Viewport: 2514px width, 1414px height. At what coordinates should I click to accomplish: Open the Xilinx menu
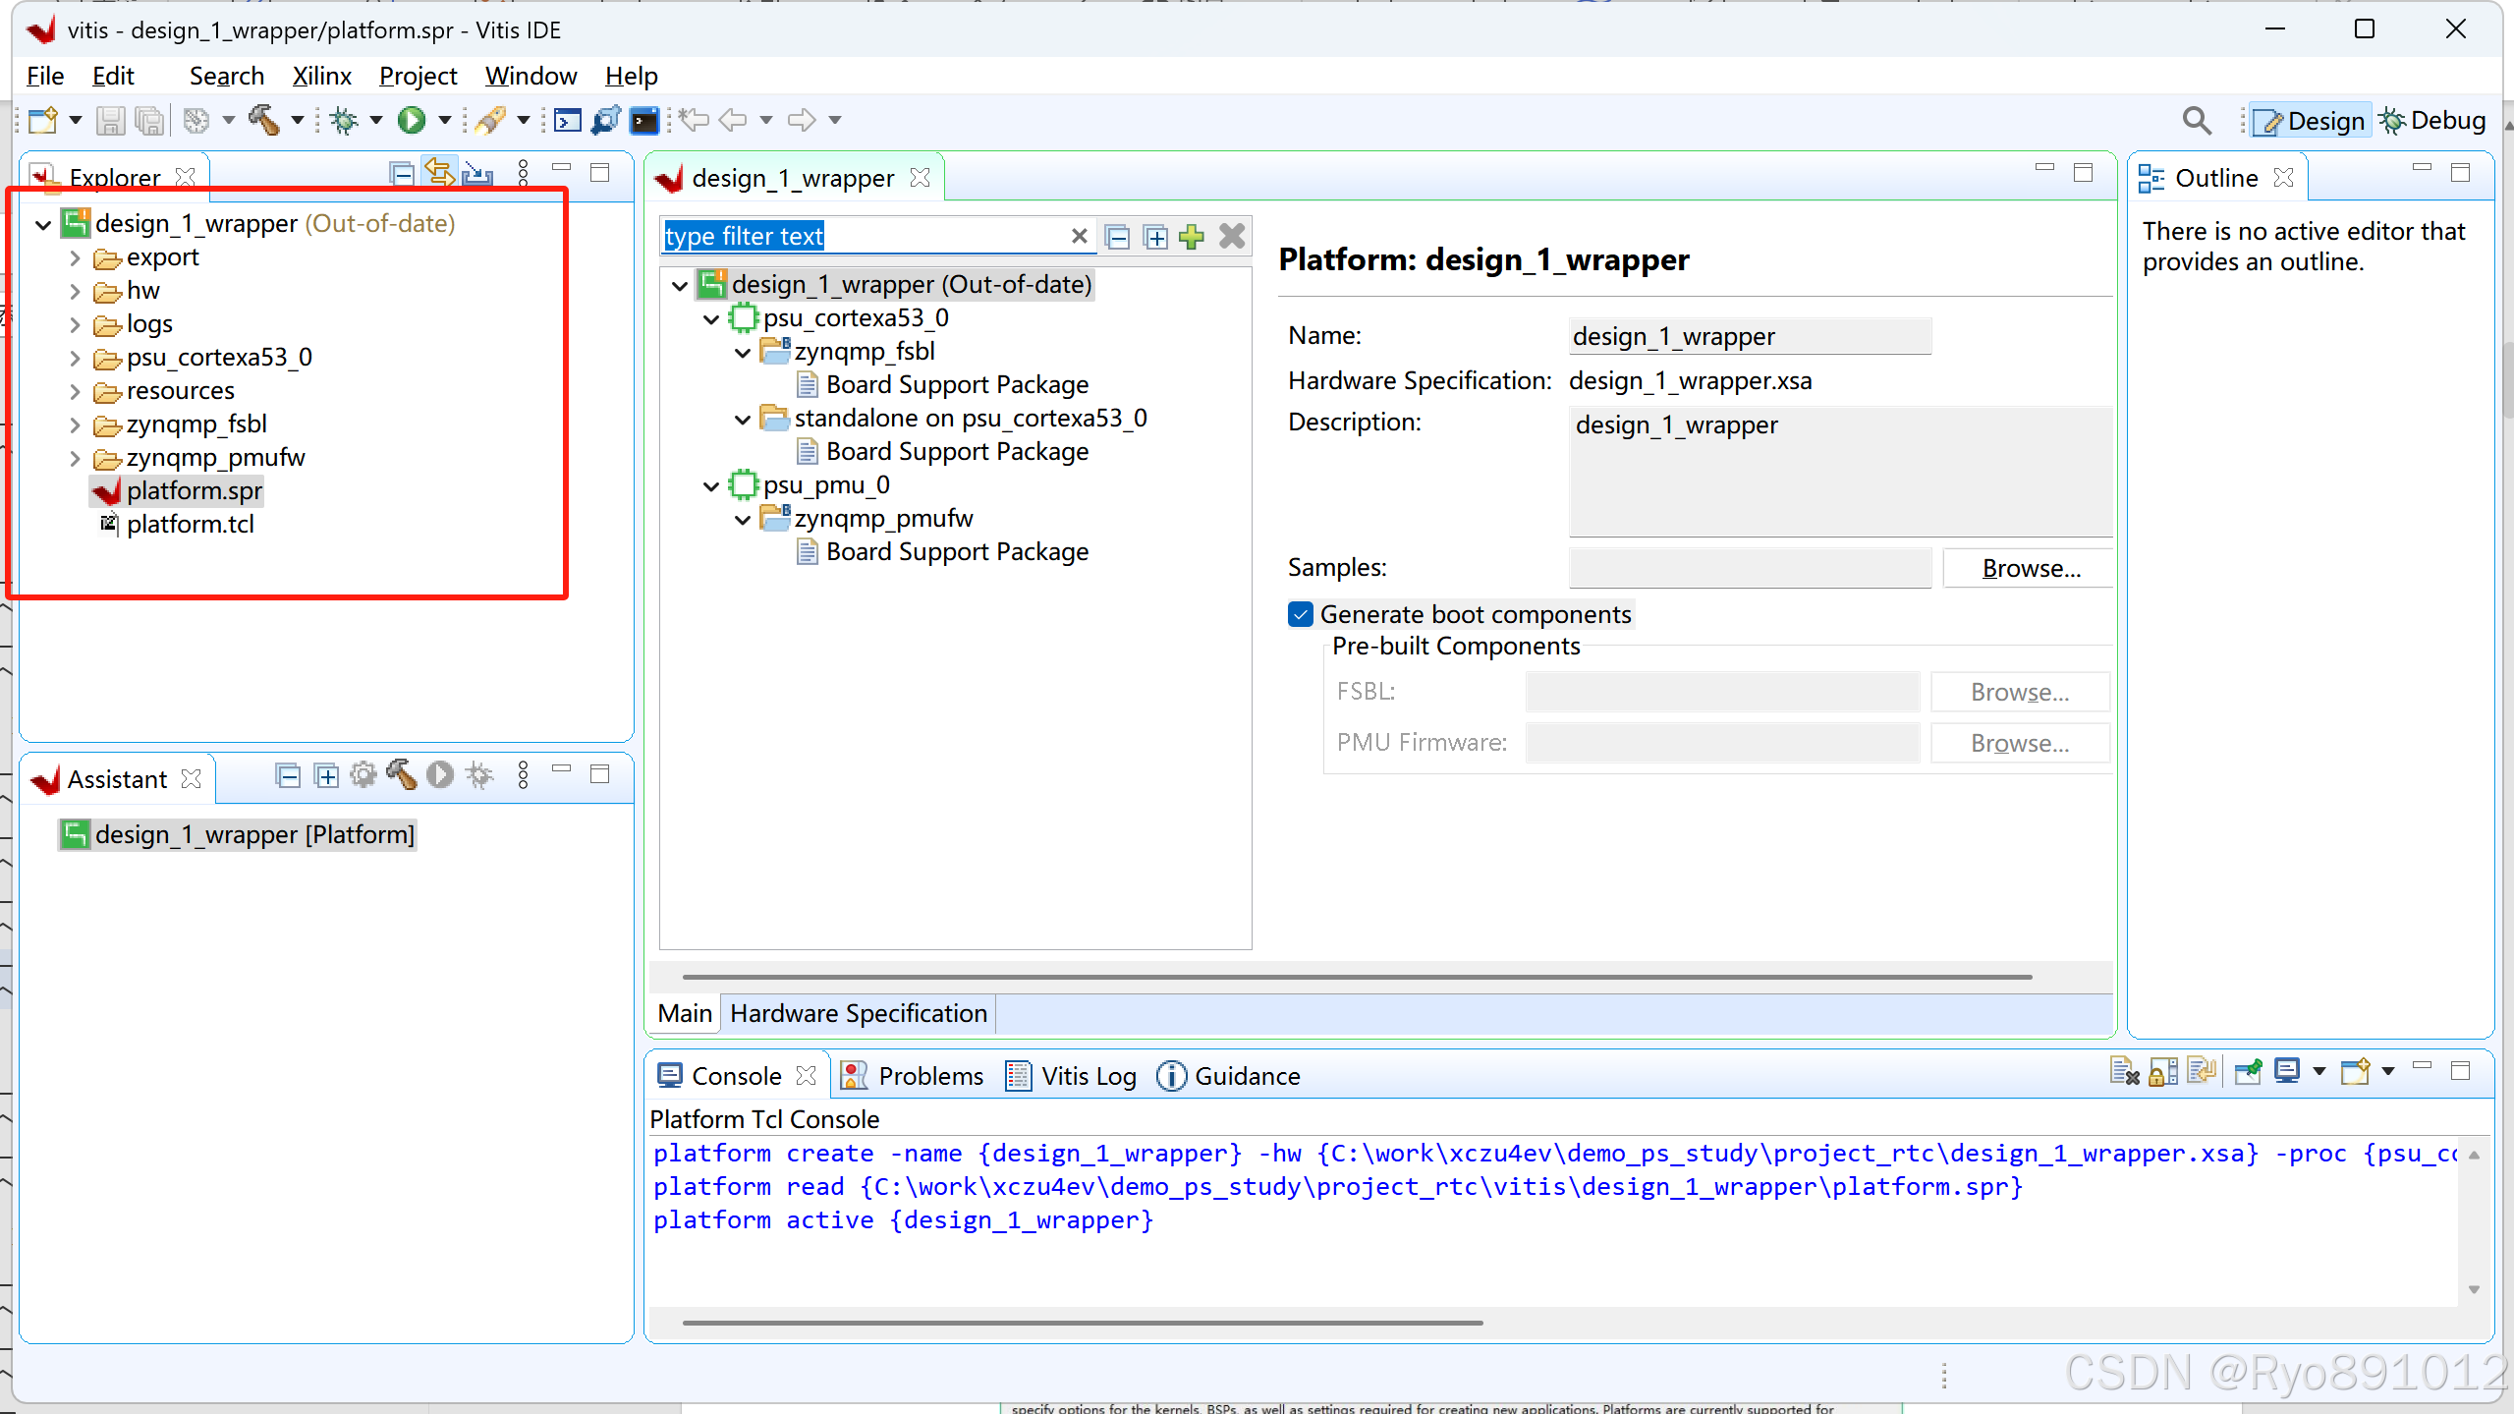point(320,76)
